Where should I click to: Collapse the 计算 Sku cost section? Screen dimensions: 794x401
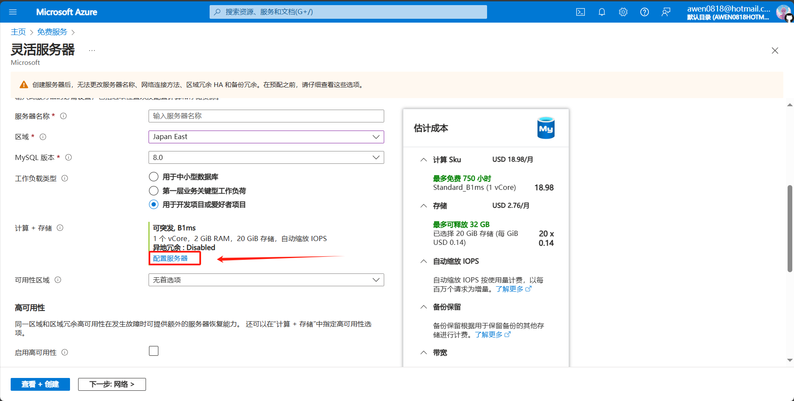(423, 160)
